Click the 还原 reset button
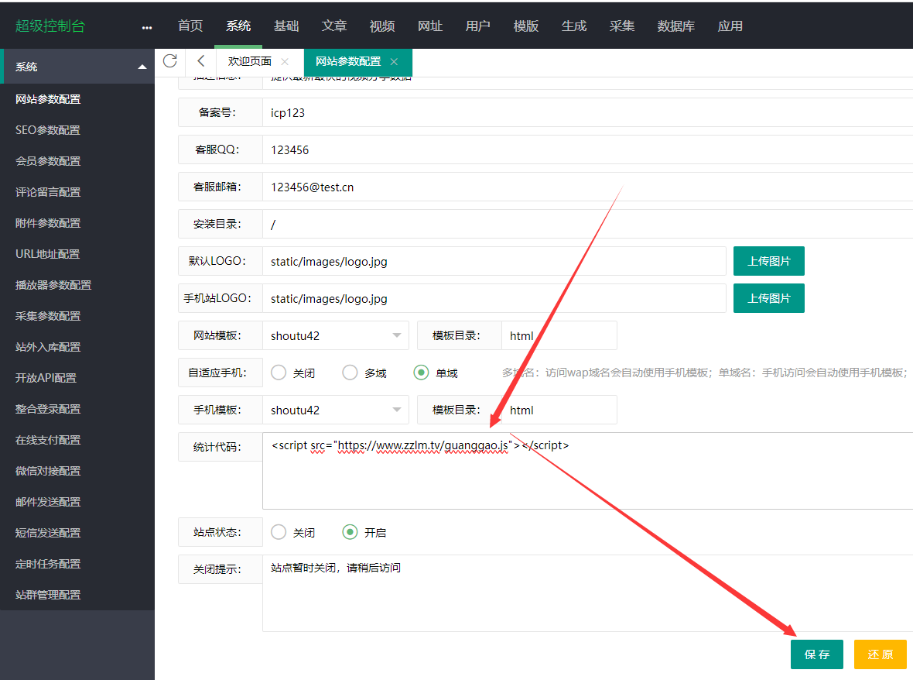 881,654
